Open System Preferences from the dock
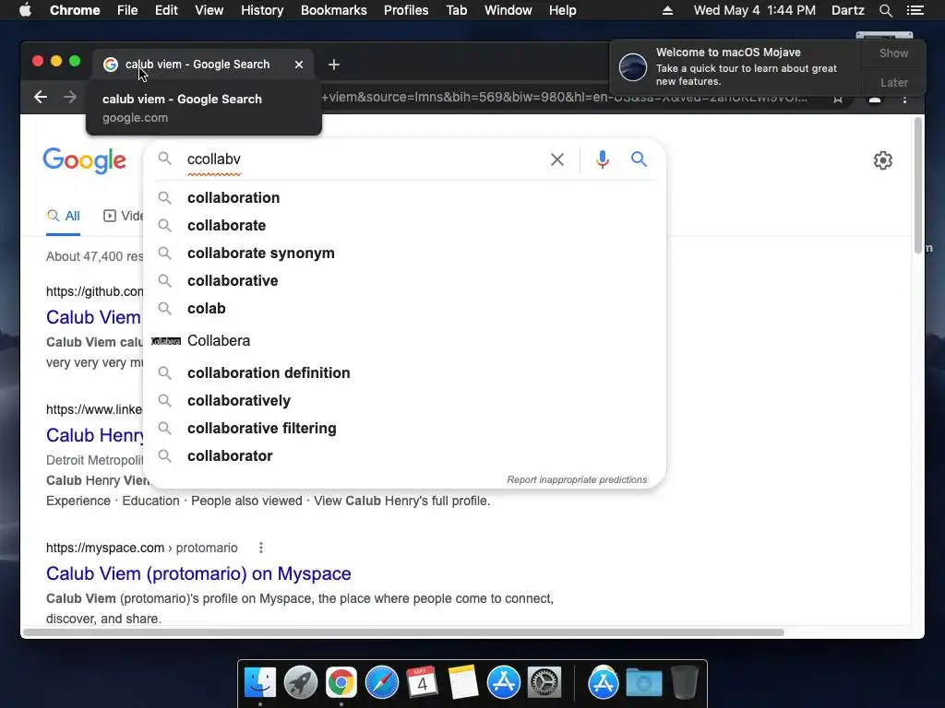Screen dimensions: 945x708 pyautogui.click(x=544, y=683)
